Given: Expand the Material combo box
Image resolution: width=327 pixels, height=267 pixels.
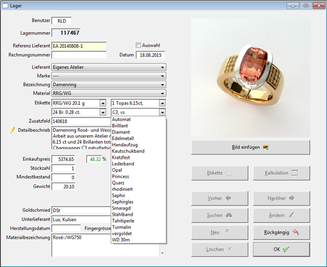Looking at the screenshot, I should tap(109, 93).
